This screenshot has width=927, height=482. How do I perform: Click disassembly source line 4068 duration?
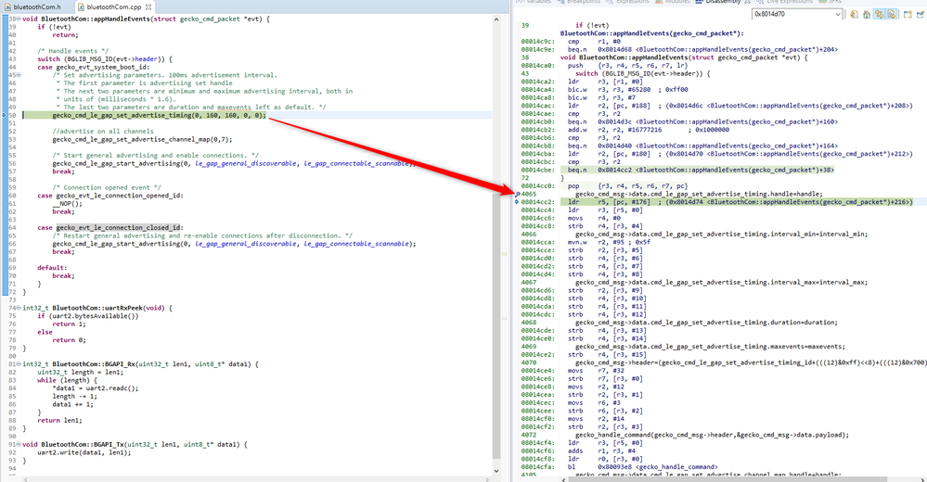pyautogui.click(x=706, y=323)
